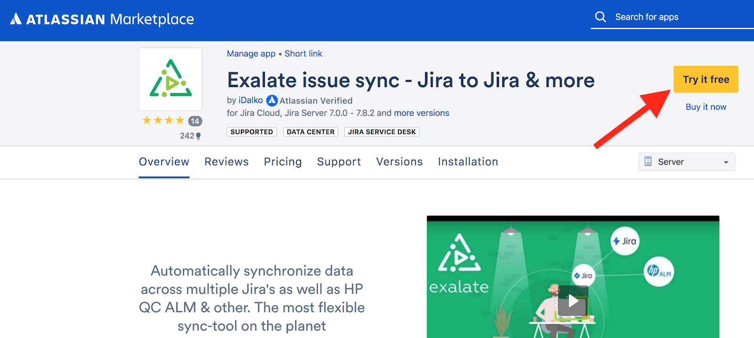The height and width of the screenshot is (338, 754).
Task: Click the Server document icon
Action: [648, 161]
